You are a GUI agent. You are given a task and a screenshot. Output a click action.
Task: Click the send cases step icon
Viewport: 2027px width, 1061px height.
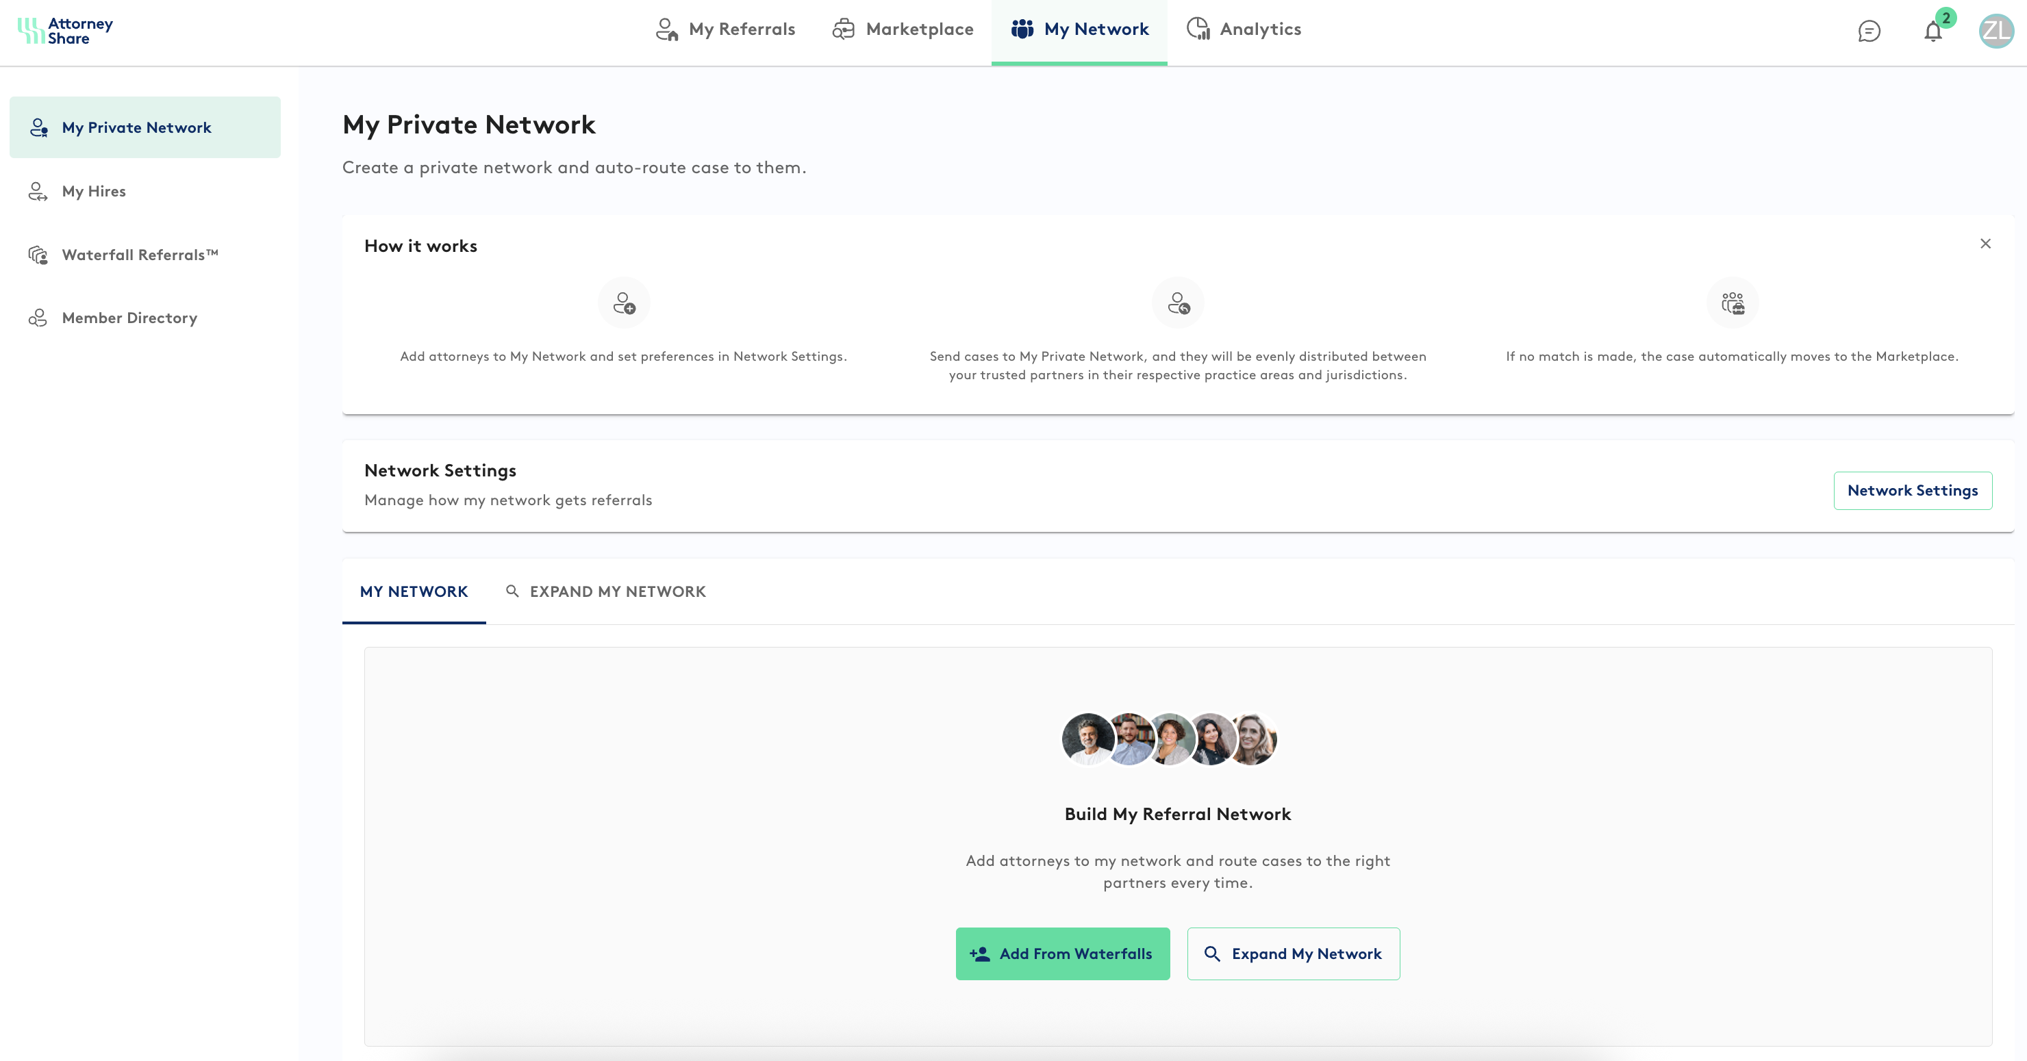tap(1178, 303)
